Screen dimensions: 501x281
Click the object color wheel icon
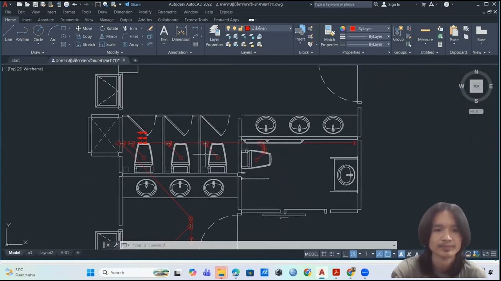[343, 28]
